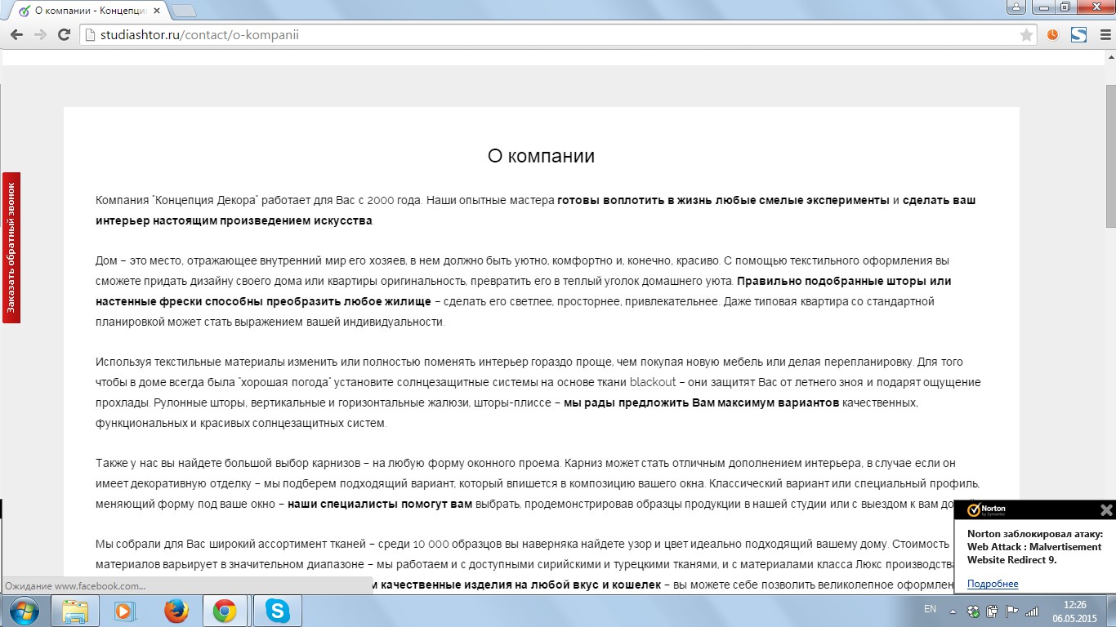
Task: Click the bold text "готовы воплотить в жизнь любые смелые эксперименты"
Action: [x=723, y=200]
